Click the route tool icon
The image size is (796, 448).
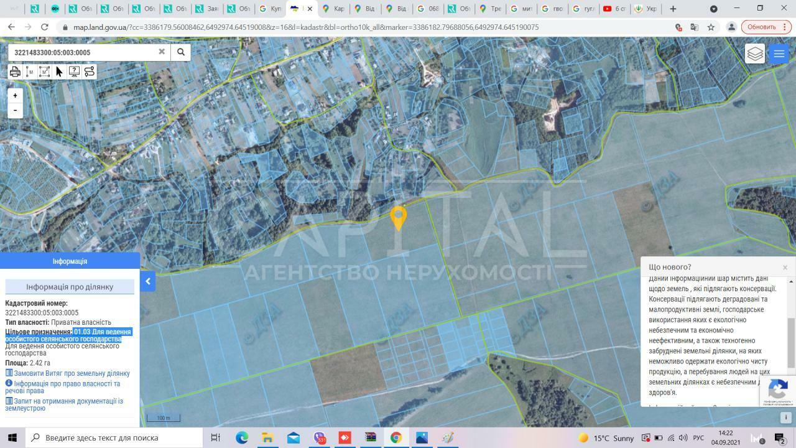pos(89,72)
